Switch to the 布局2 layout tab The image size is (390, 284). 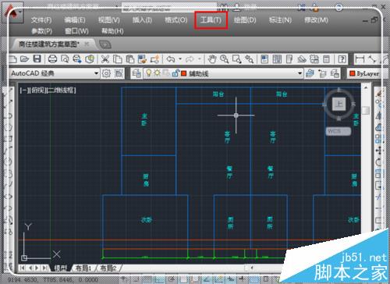[x=108, y=268]
